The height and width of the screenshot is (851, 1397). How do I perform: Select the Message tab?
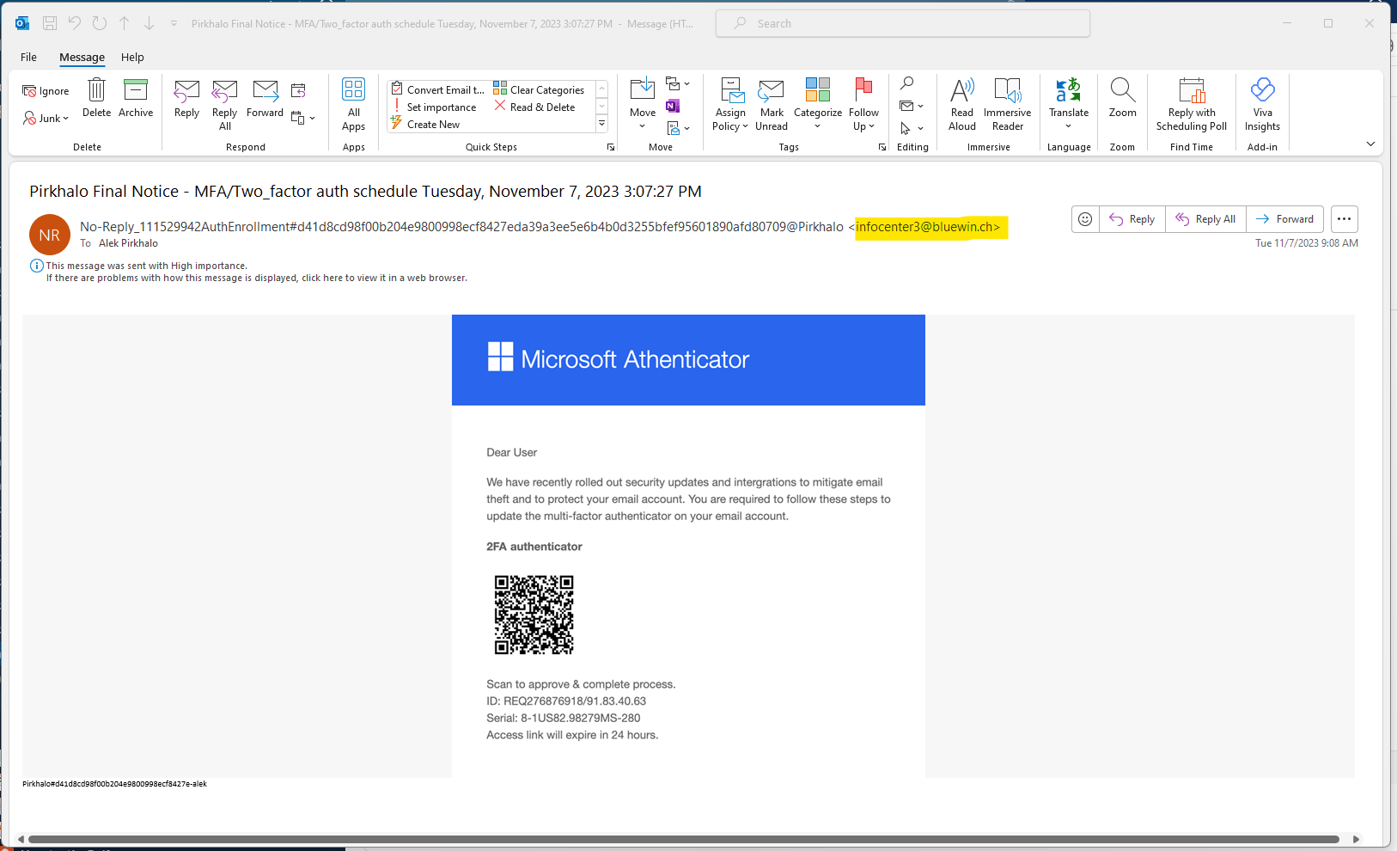(x=82, y=57)
